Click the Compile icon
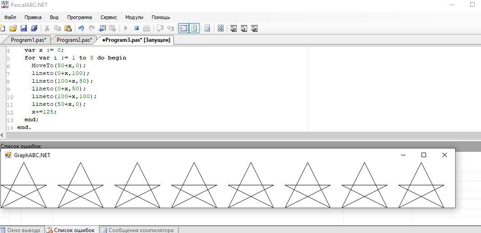481x233 pixels. point(147,28)
